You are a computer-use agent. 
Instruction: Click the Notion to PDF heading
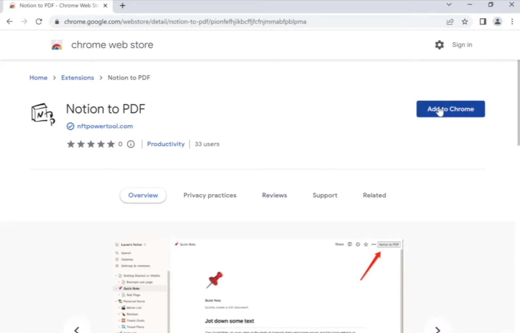click(106, 109)
